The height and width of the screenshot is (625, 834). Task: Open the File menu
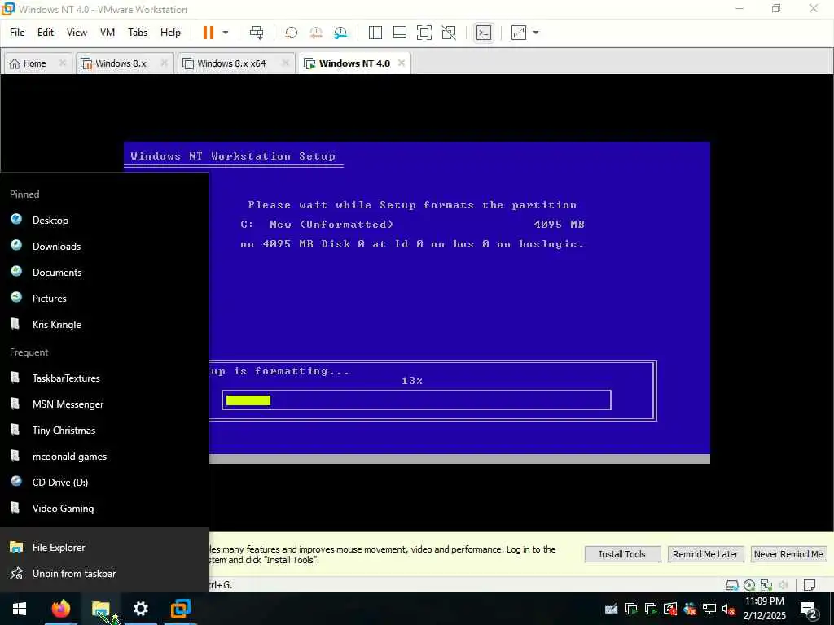(x=17, y=33)
